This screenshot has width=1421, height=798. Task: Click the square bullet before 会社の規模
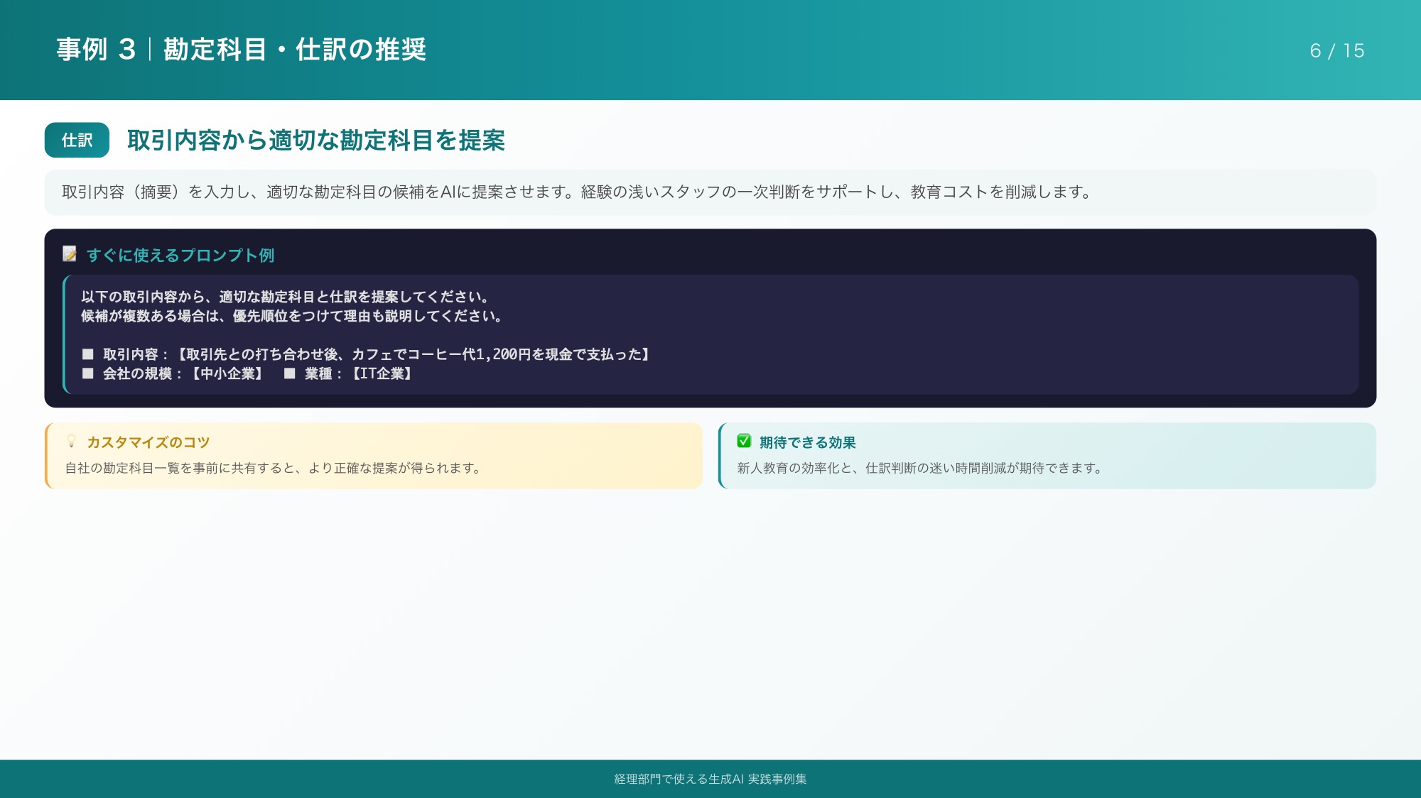tap(87, 373)
